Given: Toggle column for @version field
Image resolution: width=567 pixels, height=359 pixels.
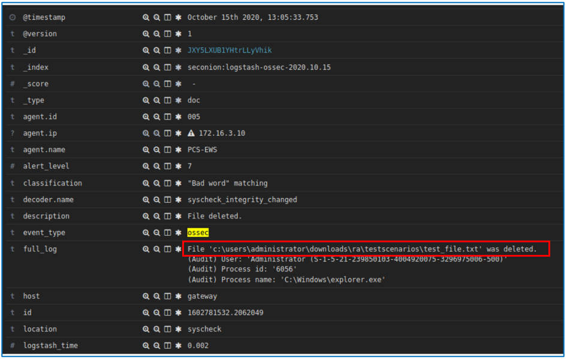Looking at the screenshot, I should (x=167, y=34).
